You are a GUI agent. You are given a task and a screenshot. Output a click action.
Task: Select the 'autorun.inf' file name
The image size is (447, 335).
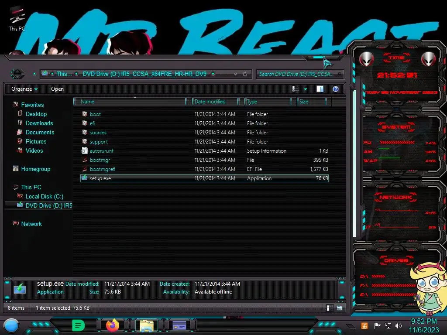[101, 150]
